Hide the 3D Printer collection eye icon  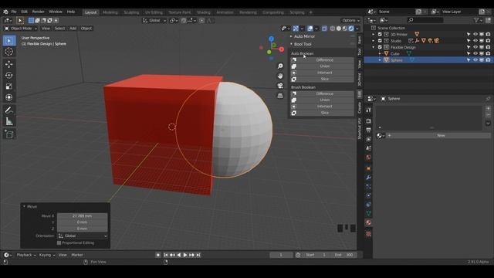coord(475,34)
